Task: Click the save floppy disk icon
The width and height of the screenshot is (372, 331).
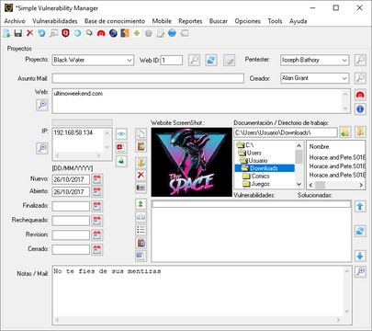Action: coord(18,33)
